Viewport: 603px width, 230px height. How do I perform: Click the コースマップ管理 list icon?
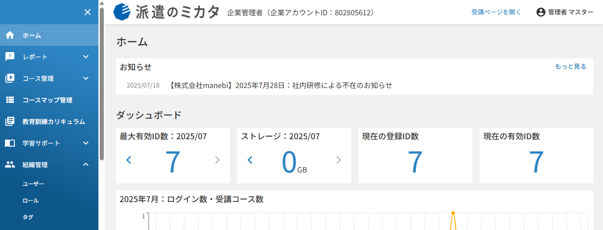pyautogui.click(x=10, y=100)
